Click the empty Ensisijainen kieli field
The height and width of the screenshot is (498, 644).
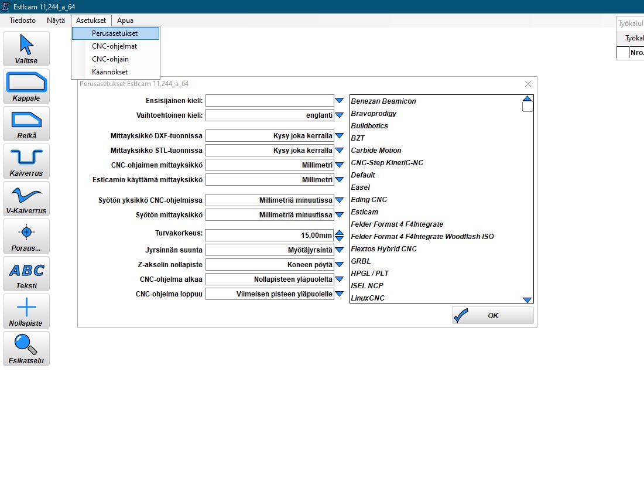[269, 101]
